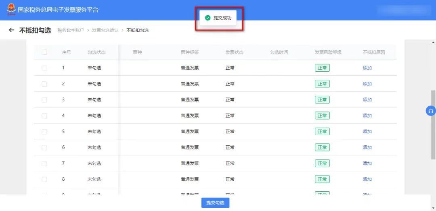Check the checkbox for row 1

[44, 68]
